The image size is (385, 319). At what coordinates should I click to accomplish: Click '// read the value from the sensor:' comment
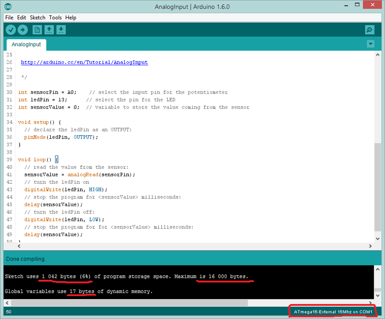[x=76, y=167]
